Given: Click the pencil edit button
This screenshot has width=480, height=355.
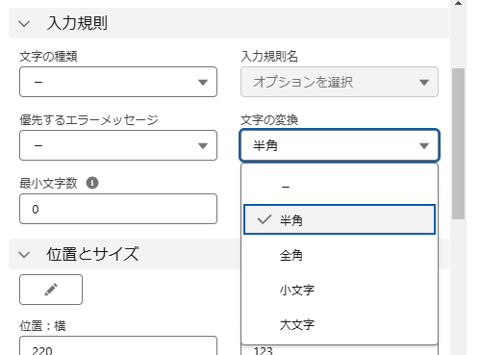Looking at the screenshot, I should click(x=51, y=290).
